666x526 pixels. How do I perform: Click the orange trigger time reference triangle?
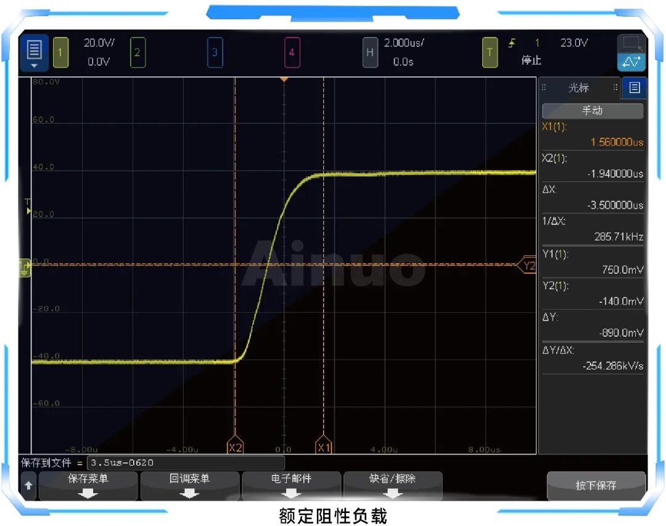click(x=284, y=80)
